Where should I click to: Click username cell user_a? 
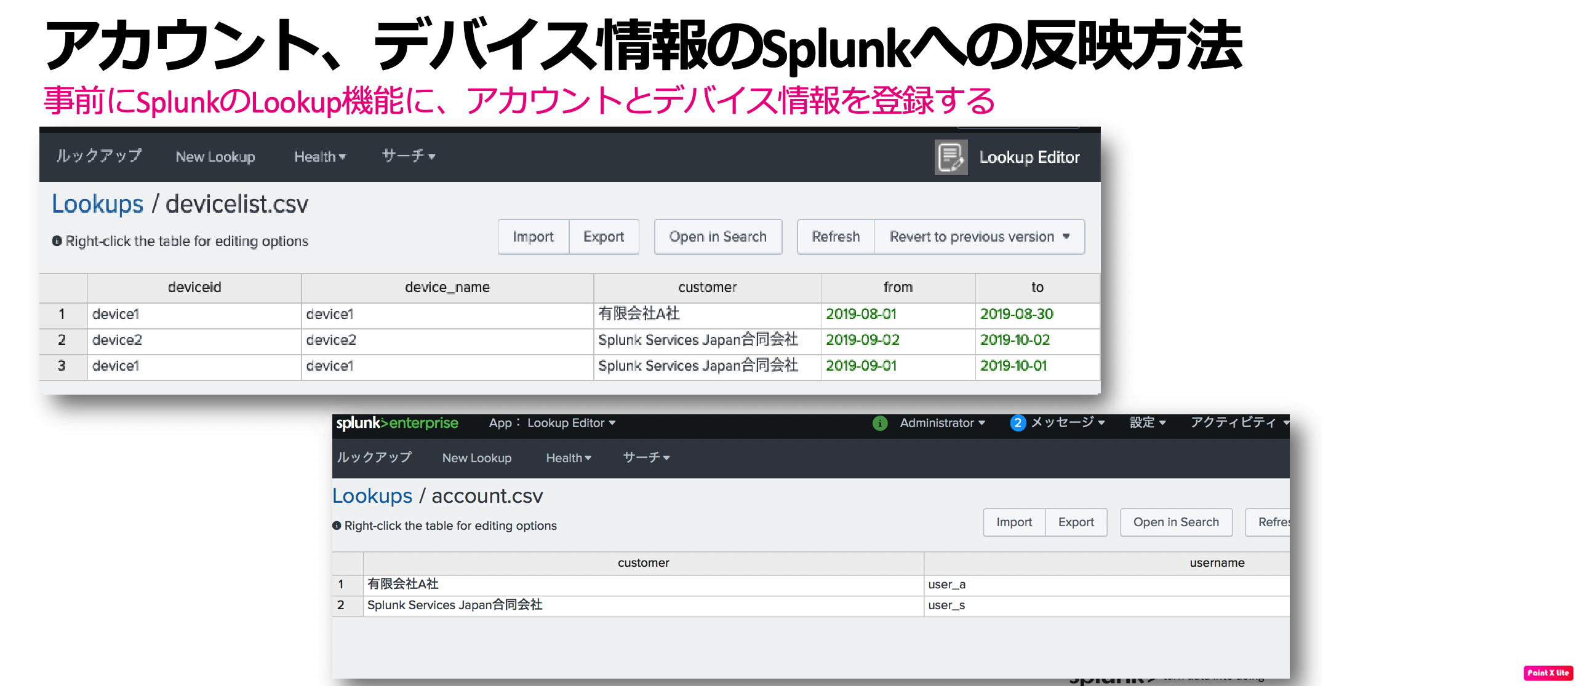1106,585
